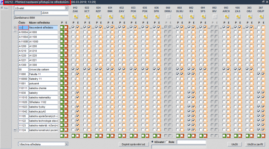Click bottom green square under 082 RS column
Image resolution: width=269 pixels, height=149 pixels.
(x=189, y=136)
